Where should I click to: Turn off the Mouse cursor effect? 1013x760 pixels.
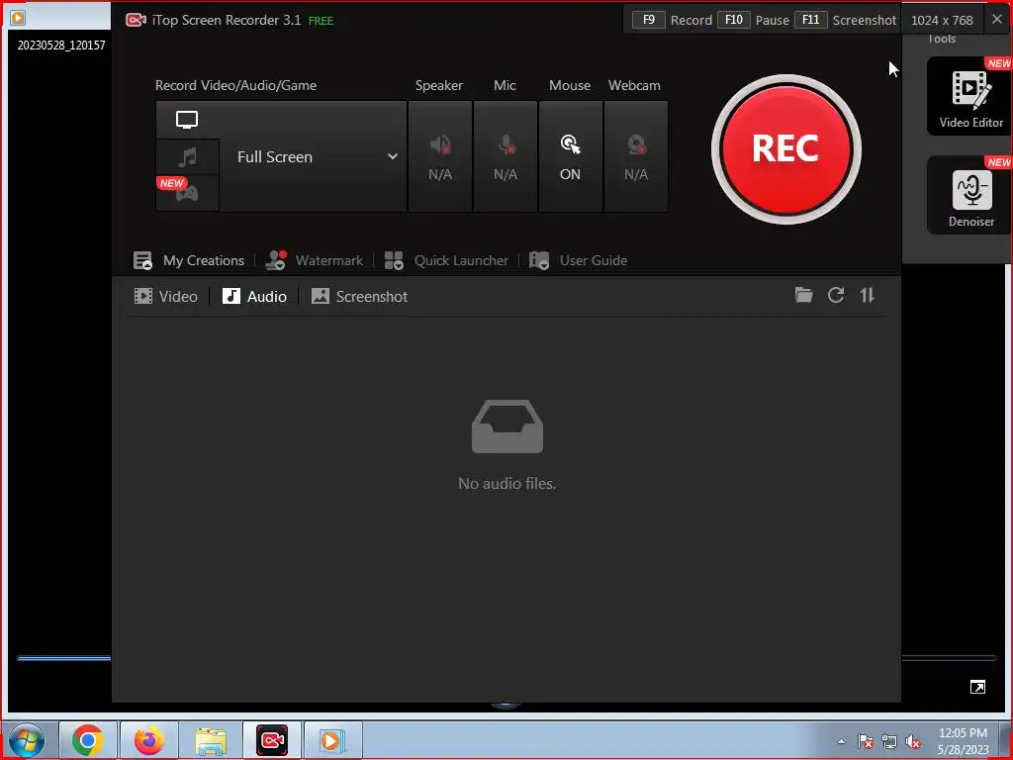[571, 156]
